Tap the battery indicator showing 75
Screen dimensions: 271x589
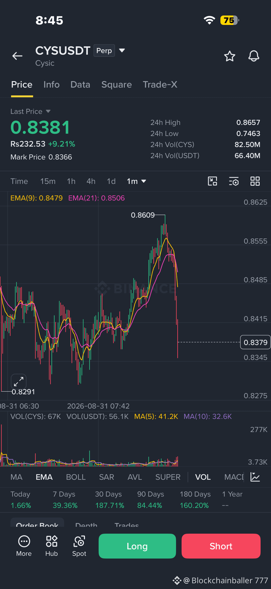pyautogui.click(x=229, y=20)
